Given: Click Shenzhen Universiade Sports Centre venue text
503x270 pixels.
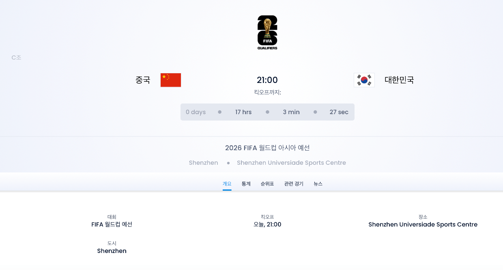Looking at the screenshot, I should coord(291,163).
